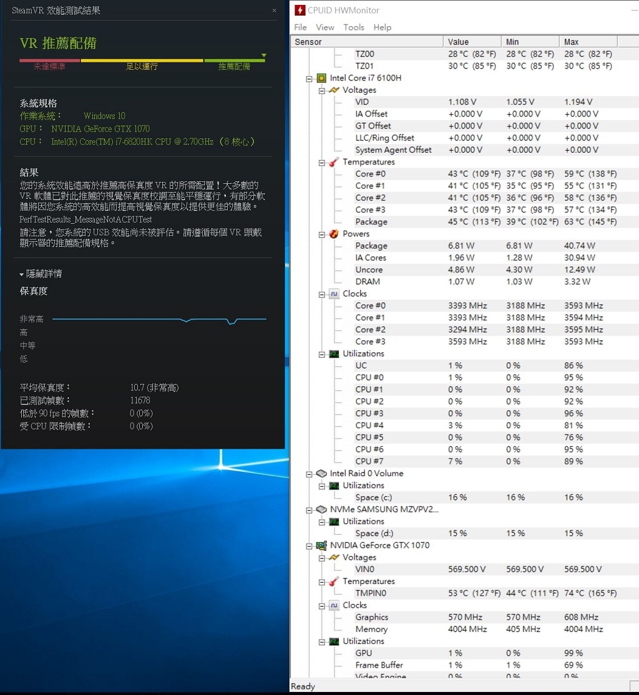
Task: Click the CPU Temperatures thermometer icon
Action: pyautogui.click(x=334, y=162)
